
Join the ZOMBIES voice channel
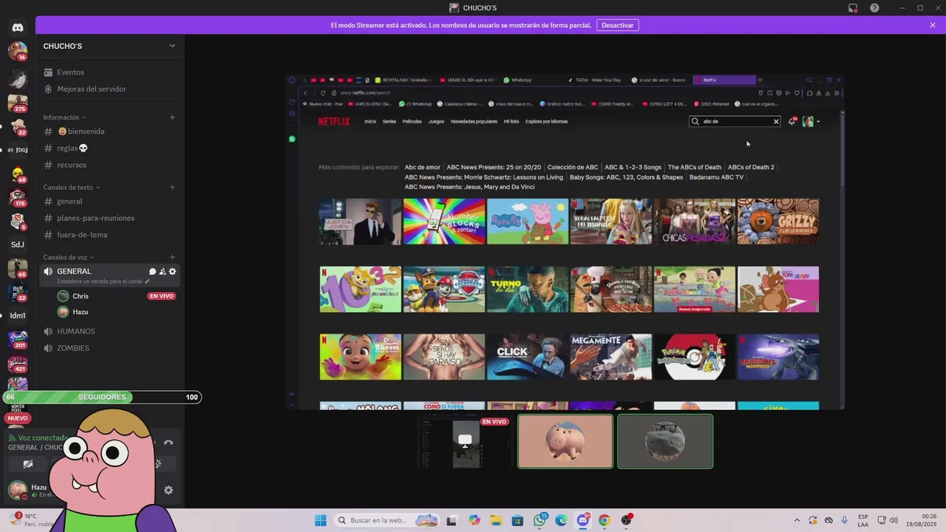point(111,348)
